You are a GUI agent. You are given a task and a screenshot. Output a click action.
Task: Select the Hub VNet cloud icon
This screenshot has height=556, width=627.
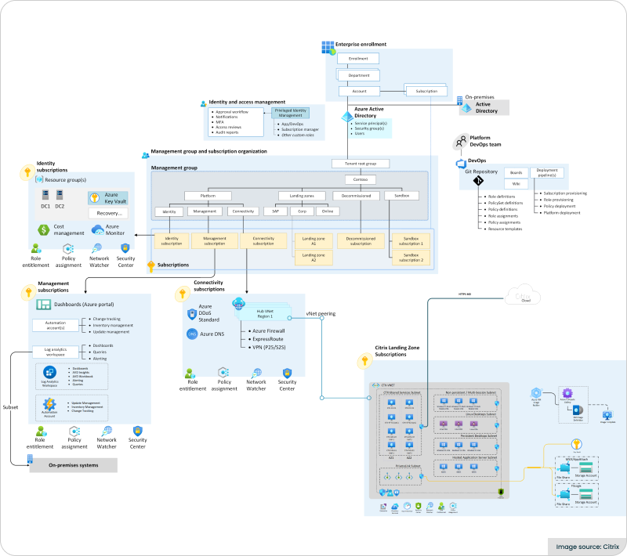[239, 304]
